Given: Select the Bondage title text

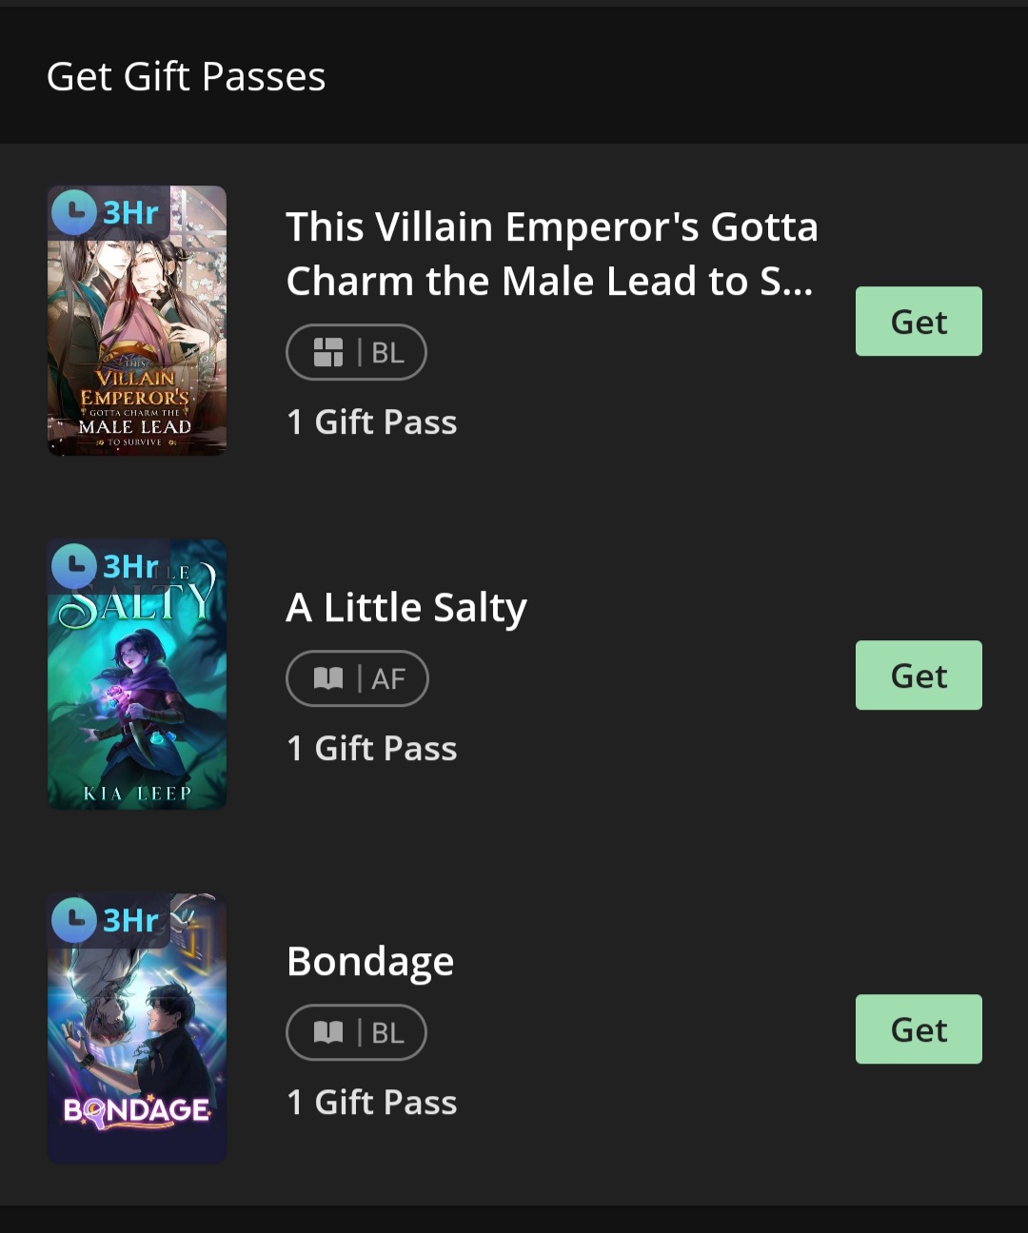Looking at the screenshot, I should click(370, 962).
